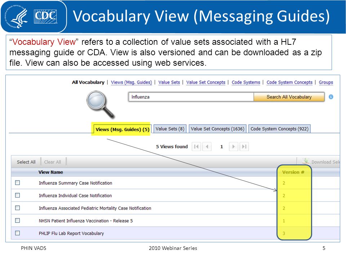Screen dimensions: 346x260
Task: Click Select All button
Action: click(26, 162)
